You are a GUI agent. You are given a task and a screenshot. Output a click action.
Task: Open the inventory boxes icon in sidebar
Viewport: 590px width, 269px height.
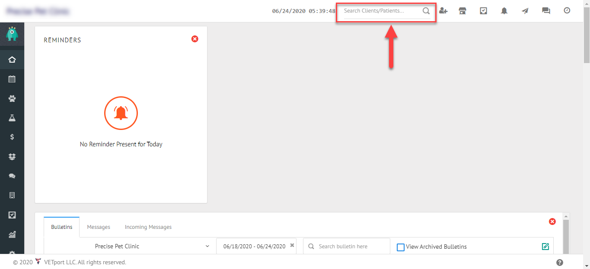pyautogui.click(x=12, y=157)
